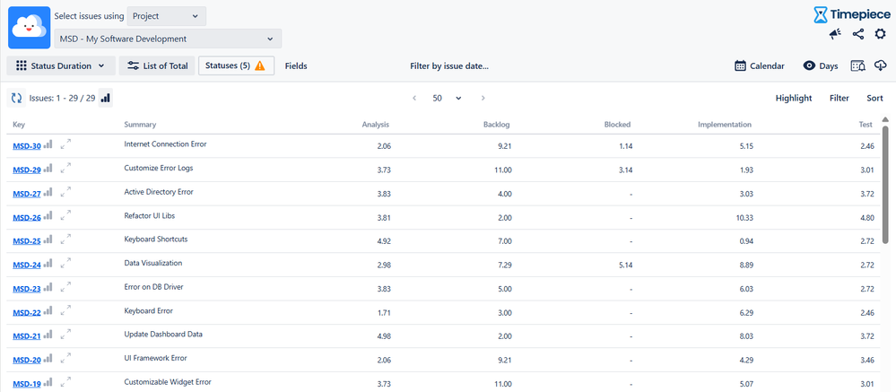Open the page size 50 dropdown
The height and width of the screenshot is (392, 896).
point(447,99)
